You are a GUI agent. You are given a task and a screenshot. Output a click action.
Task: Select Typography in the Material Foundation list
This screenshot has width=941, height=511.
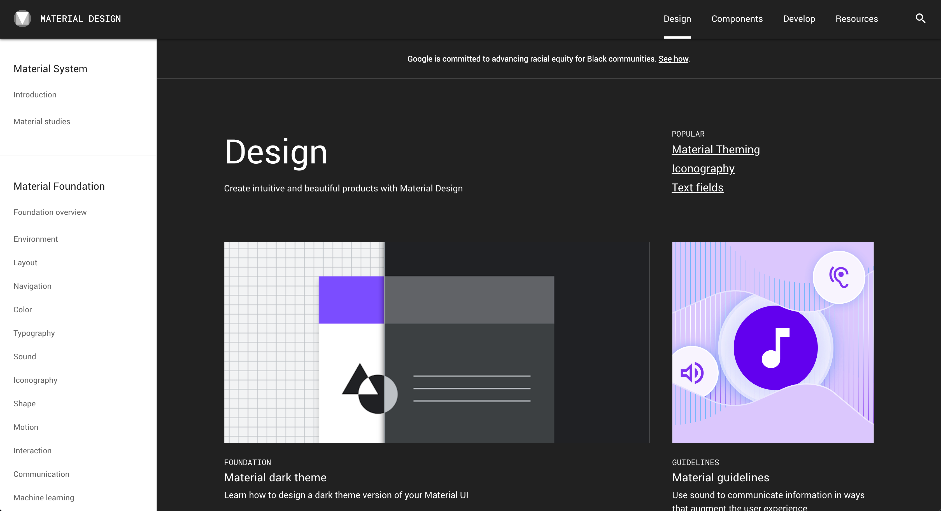pyautogui.click(x=34, y=333)
